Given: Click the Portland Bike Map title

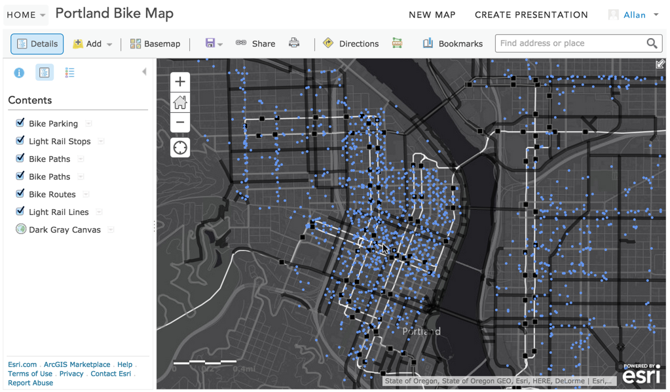Looking at the screenshot, I should [x=115, y=13].
